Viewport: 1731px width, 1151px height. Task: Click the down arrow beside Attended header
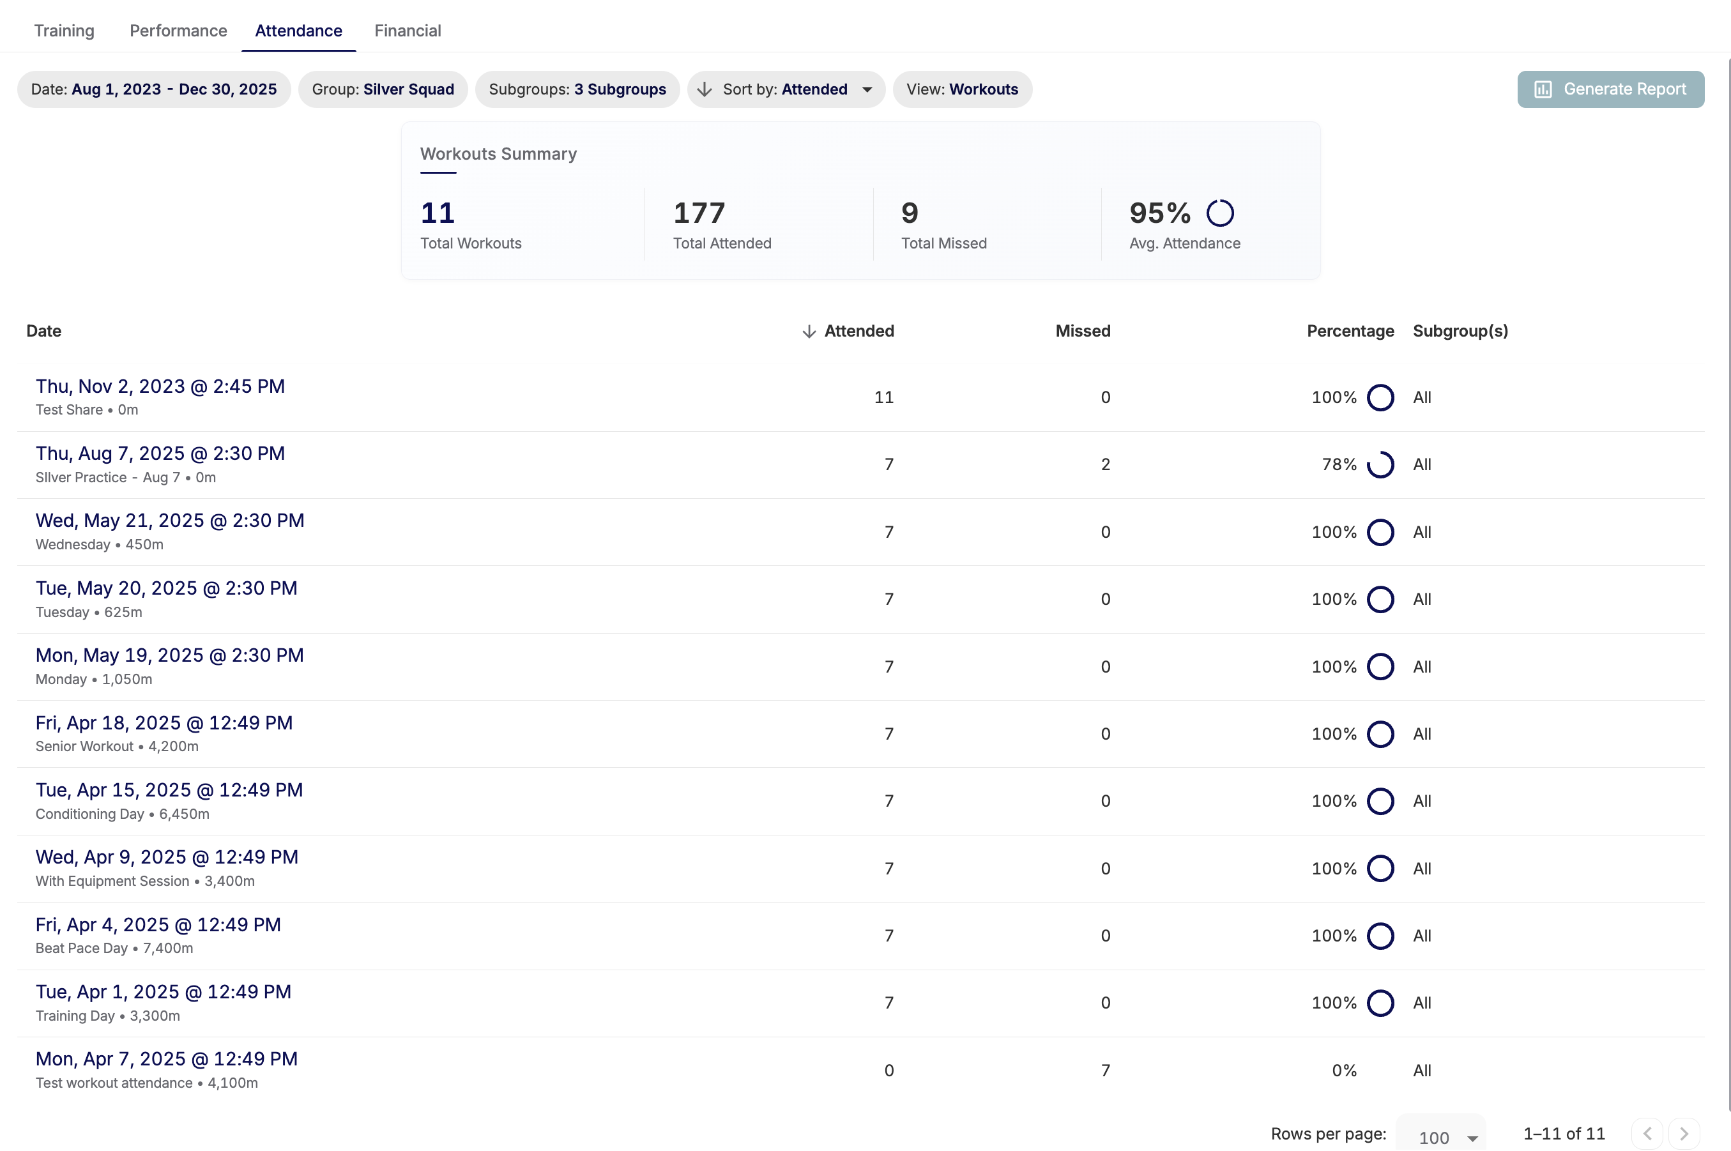click(809, 332)
